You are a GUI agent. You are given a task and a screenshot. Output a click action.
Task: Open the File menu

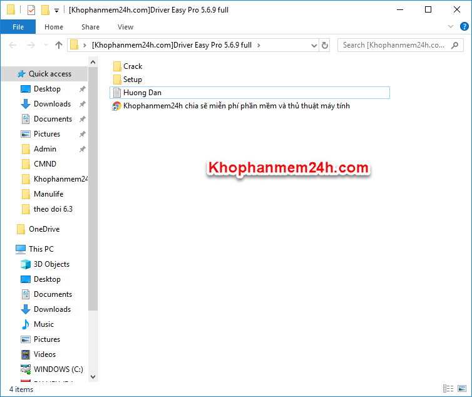18,27
